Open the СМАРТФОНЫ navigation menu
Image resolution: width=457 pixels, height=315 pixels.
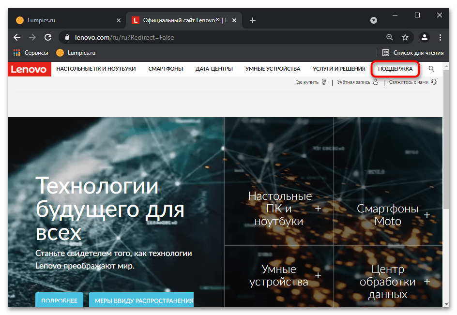[x=166, y=69]
